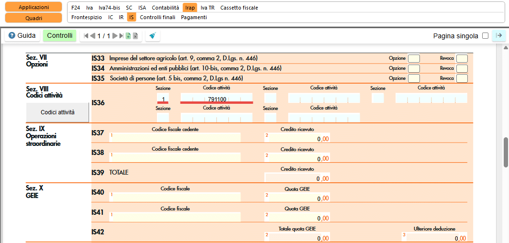
Task: Open the Quadri menu
Action: [34, 18]
